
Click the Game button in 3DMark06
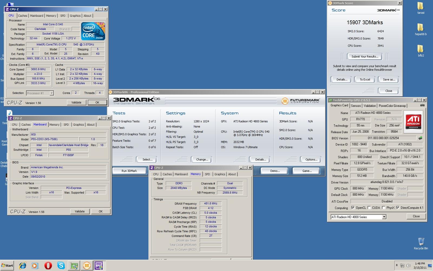point(307,171)
